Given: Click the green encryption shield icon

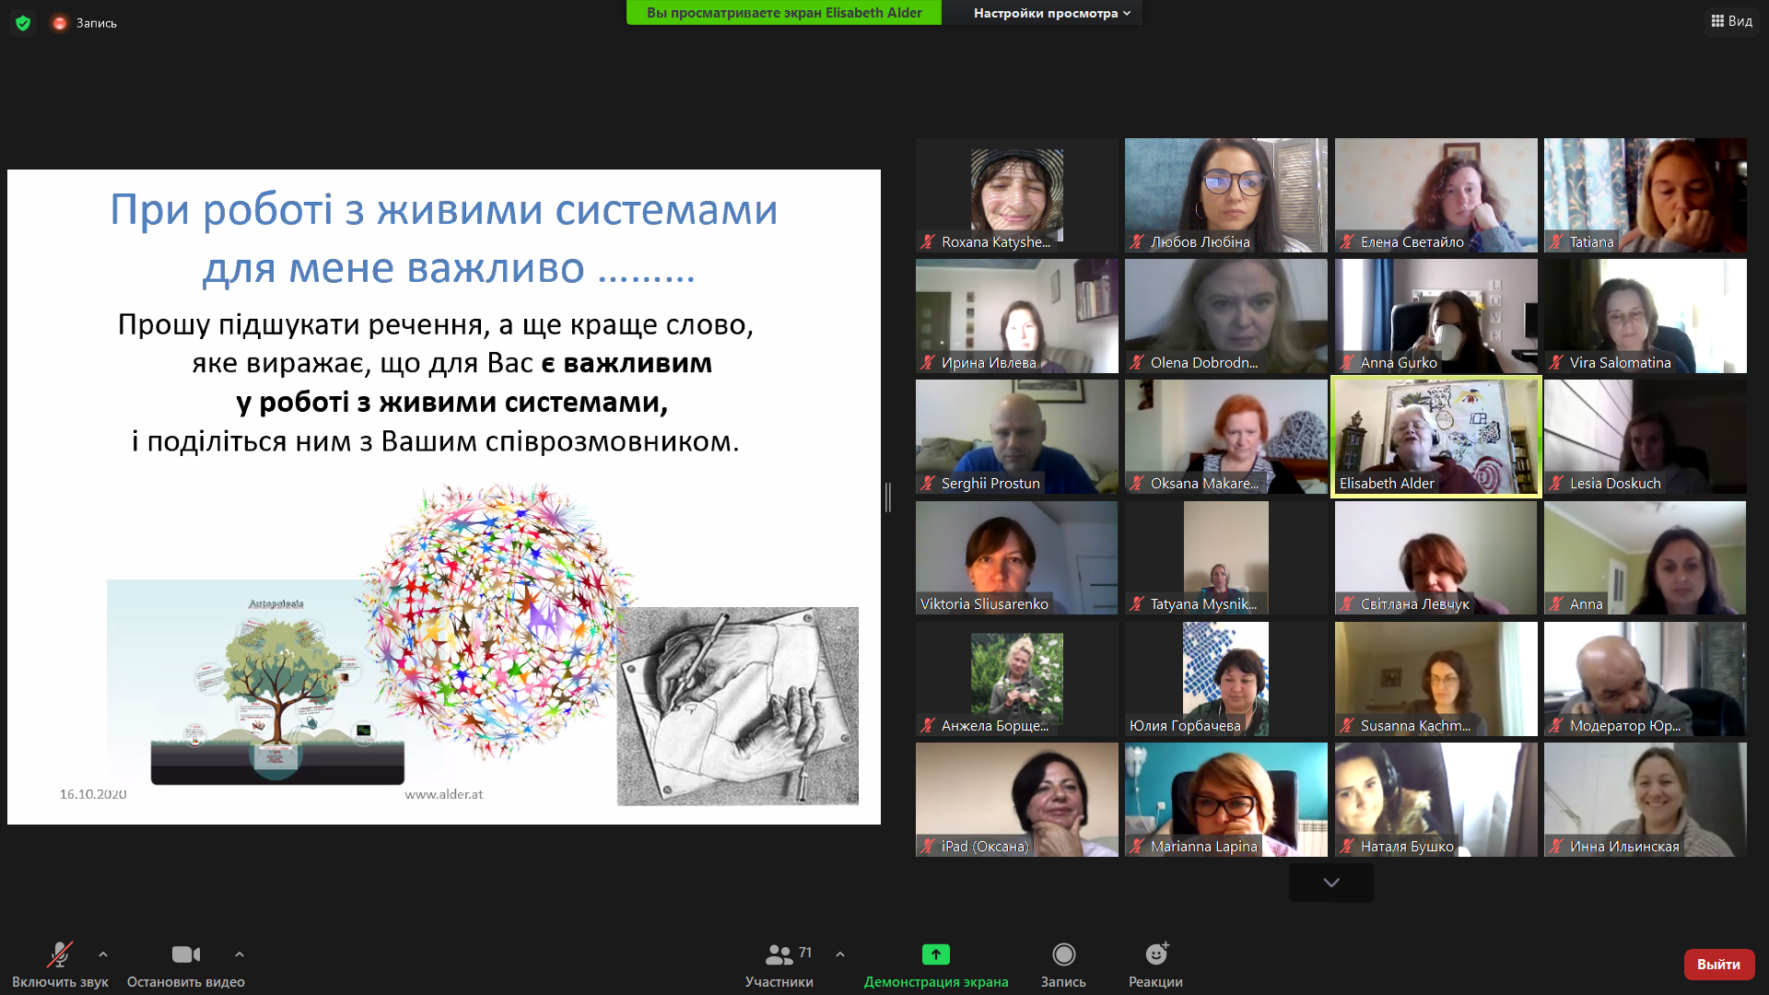Looking at the screenshot, I should (x=23, y=23).
